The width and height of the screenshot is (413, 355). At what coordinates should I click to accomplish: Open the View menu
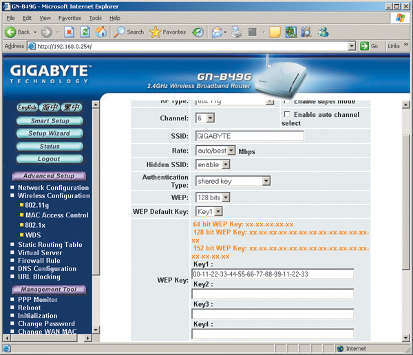coord(45,18)
